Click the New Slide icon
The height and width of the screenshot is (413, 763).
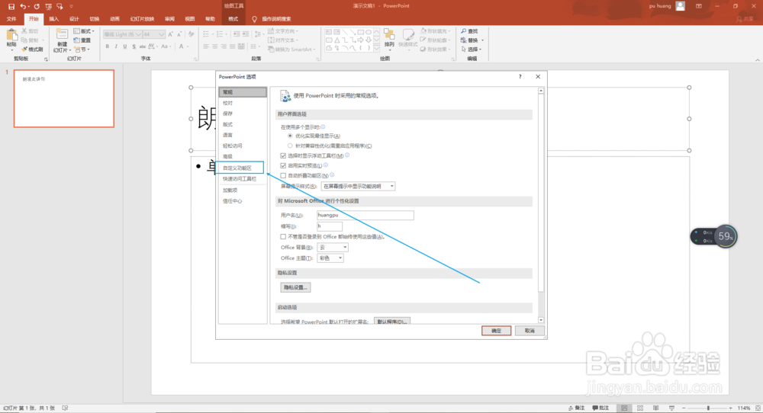coord(62,34)
